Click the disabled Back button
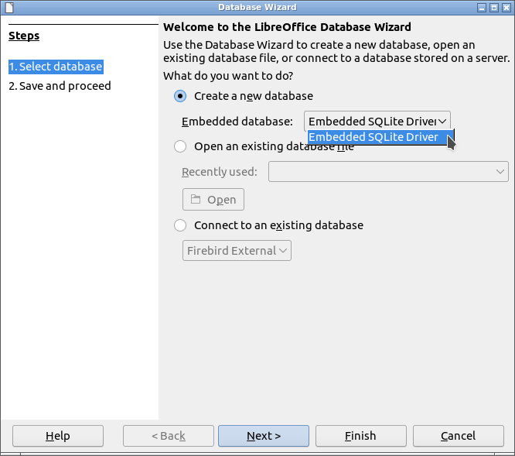 click(169, 436)
